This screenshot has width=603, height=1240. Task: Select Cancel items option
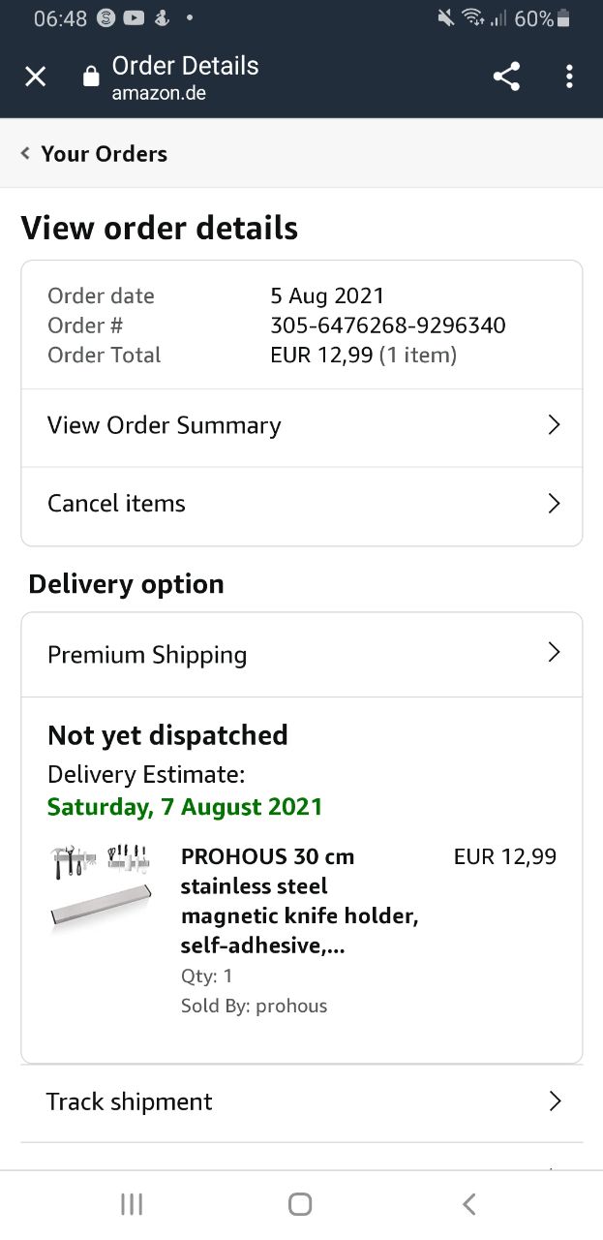[116, 504]
